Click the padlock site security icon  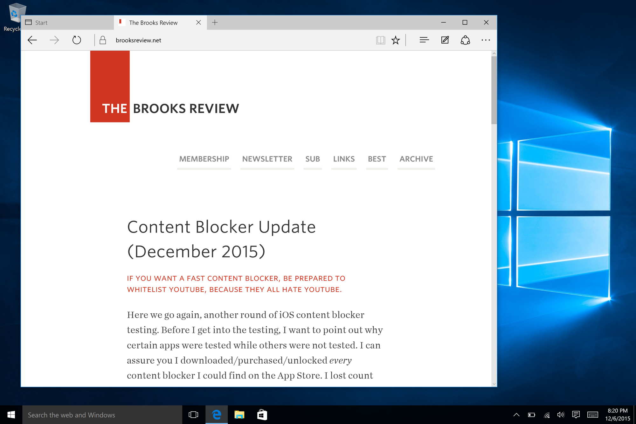click(103, 40)
